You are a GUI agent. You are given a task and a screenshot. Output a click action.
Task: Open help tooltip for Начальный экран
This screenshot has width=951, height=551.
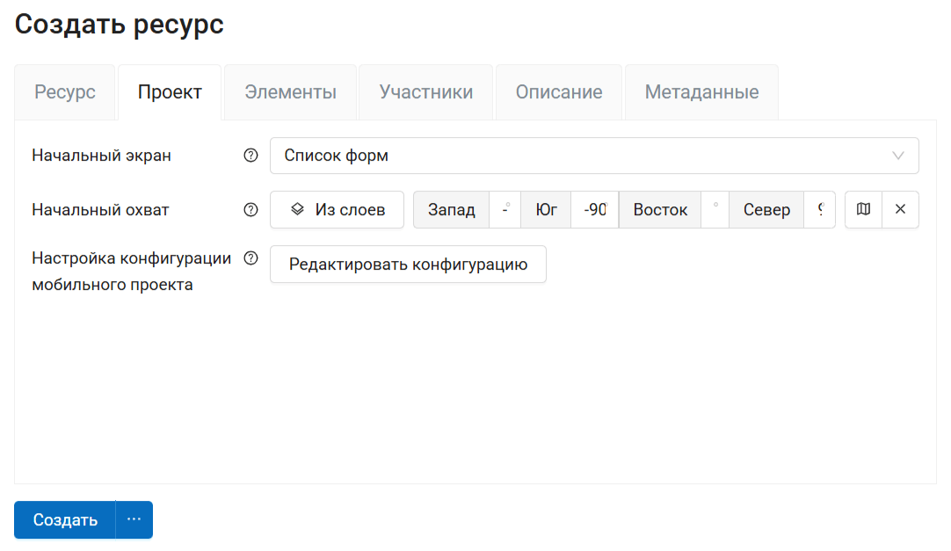coord(250,156)
